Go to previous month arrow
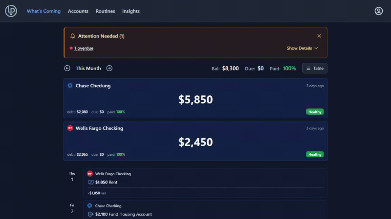 coord(67,68)
